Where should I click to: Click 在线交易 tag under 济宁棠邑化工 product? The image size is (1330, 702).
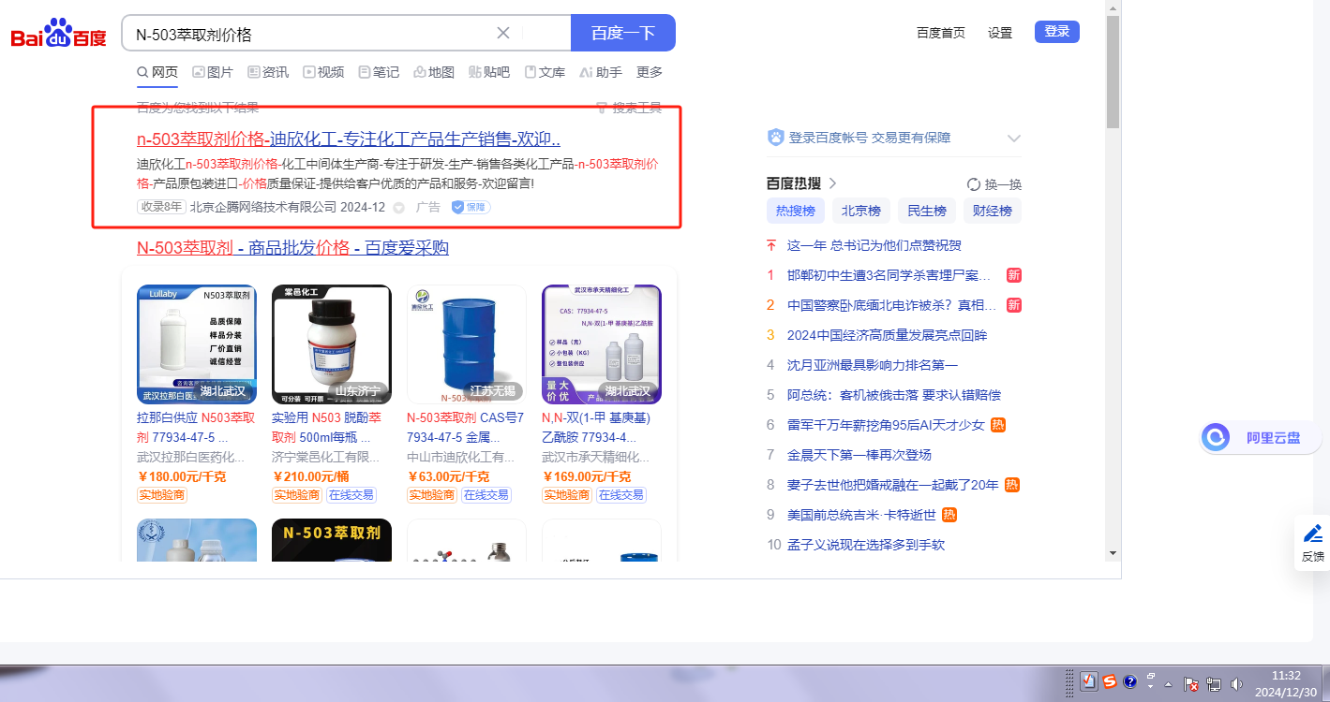coord(351,495)
